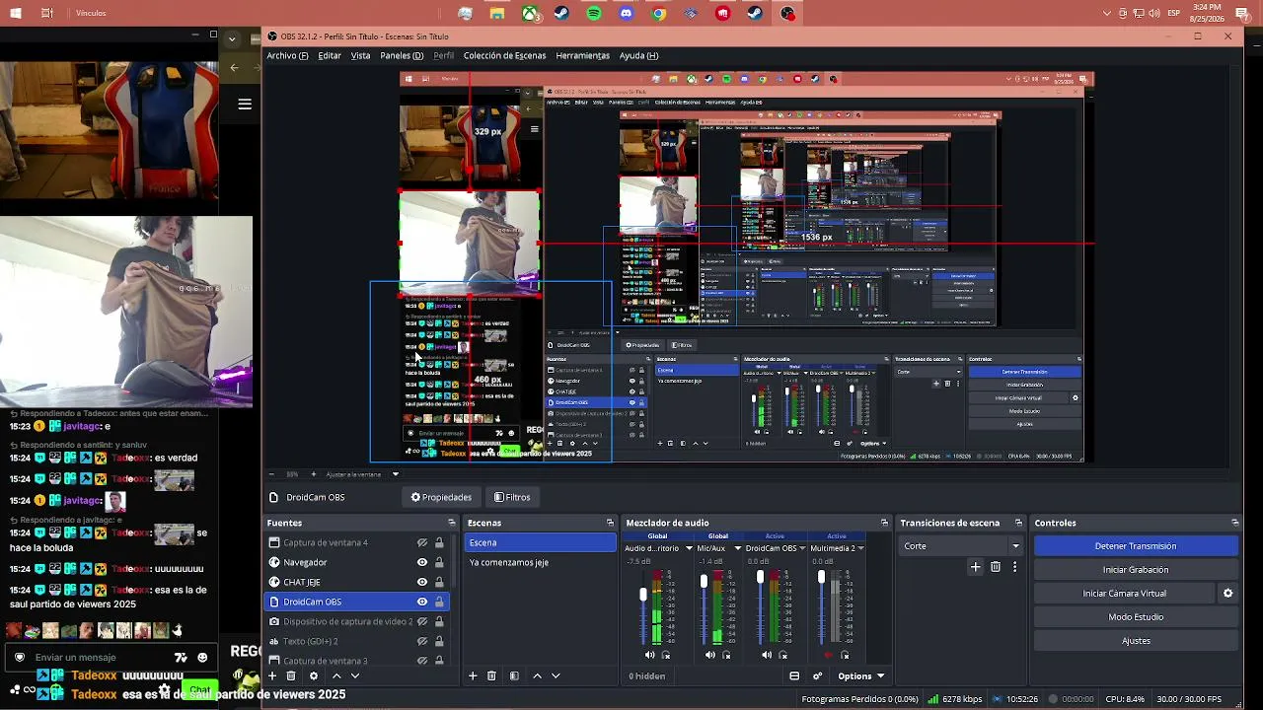Open Google Chrome from the taskbar

658,14
